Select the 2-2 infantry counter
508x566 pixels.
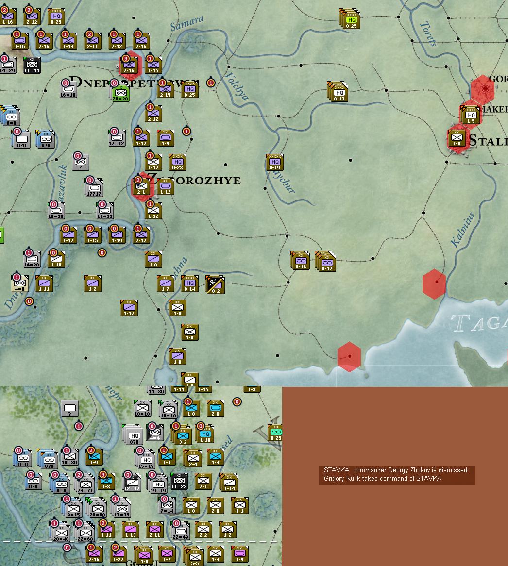[x=203, y=530]
